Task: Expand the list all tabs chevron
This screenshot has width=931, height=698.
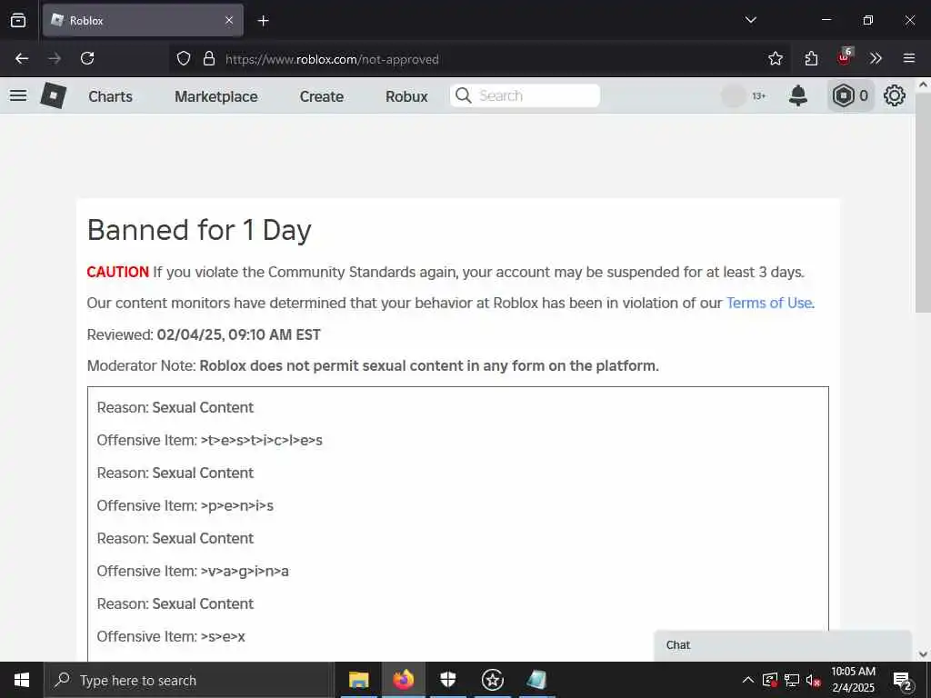Action: [750, 20]
